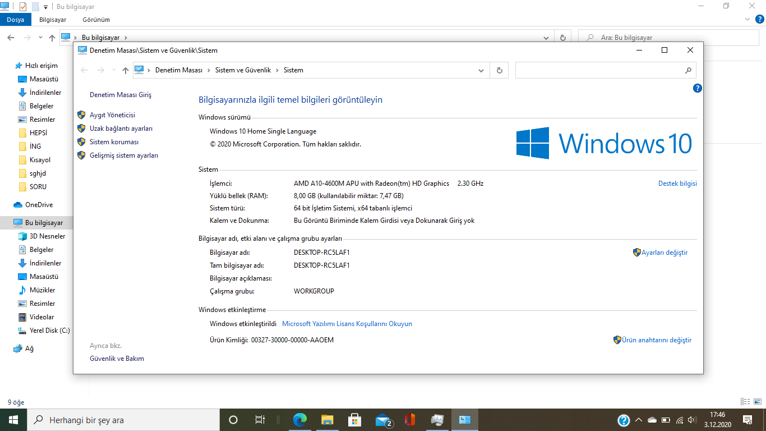Open recent locations dropdown in Sistem window

[114, 70]
